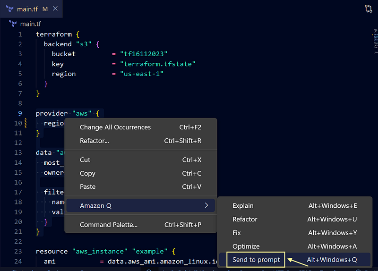Choose Send to prompt in Amazon Q submenu
Screen dimensions: 378x271
(x=294, y=260)
